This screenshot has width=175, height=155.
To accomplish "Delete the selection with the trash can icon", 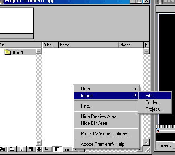I will tap(31, 149).
